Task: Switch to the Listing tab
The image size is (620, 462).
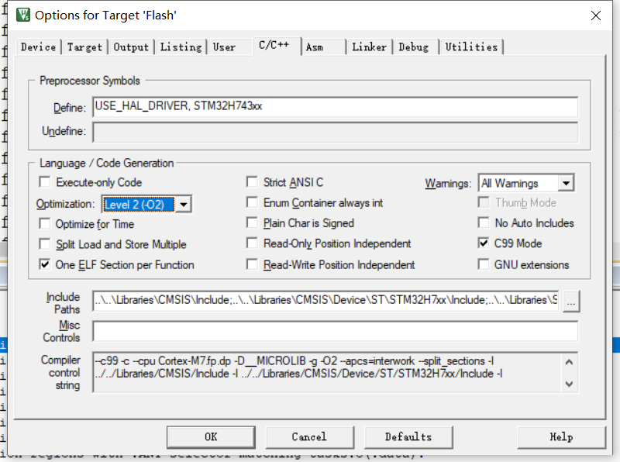Action: click(181, 47)
